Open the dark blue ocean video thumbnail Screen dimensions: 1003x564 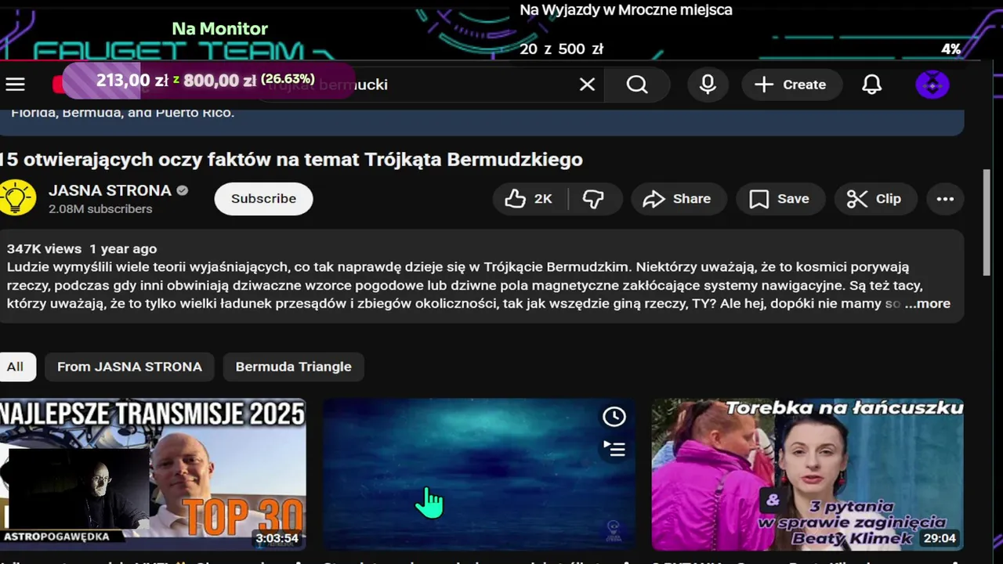pyautogui.click(x=479, y=474)
